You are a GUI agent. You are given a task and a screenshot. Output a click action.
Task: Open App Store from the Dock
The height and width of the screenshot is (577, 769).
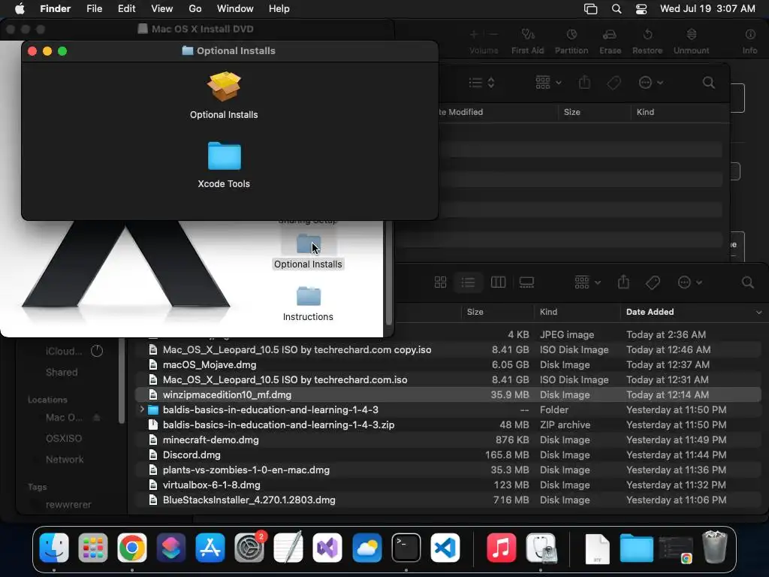210,548
